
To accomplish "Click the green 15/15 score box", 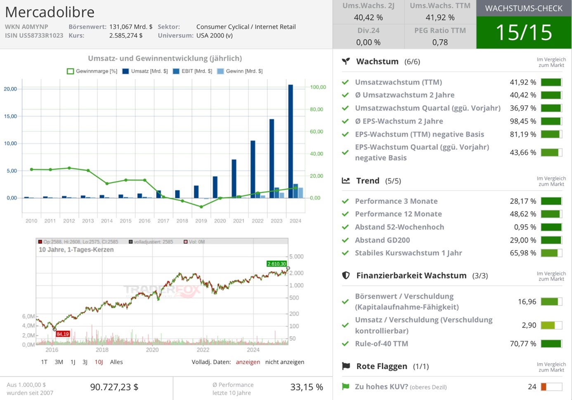I will point(524,33).
